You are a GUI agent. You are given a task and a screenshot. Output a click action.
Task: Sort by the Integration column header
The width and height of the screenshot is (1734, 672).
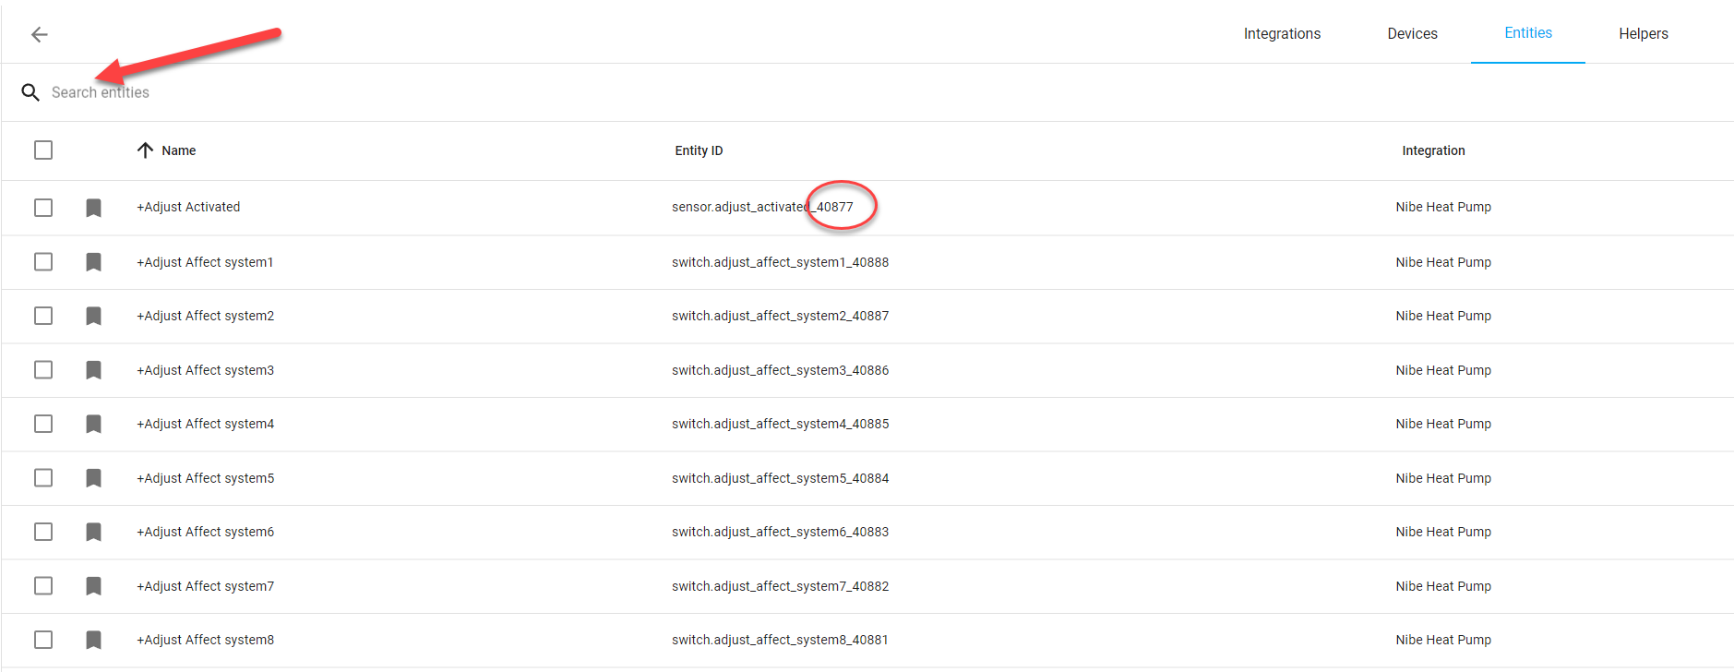1433,150
